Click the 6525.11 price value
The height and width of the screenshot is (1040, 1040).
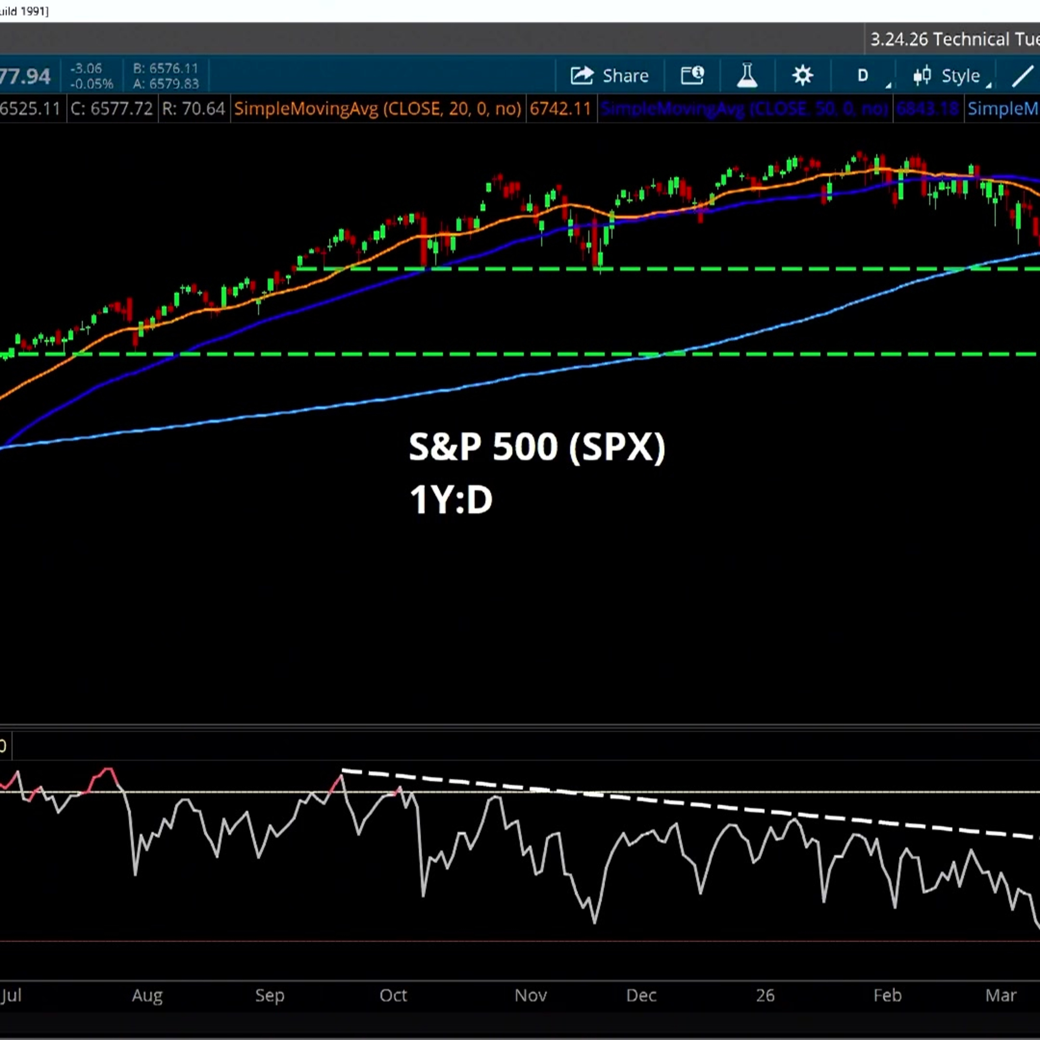30,109
